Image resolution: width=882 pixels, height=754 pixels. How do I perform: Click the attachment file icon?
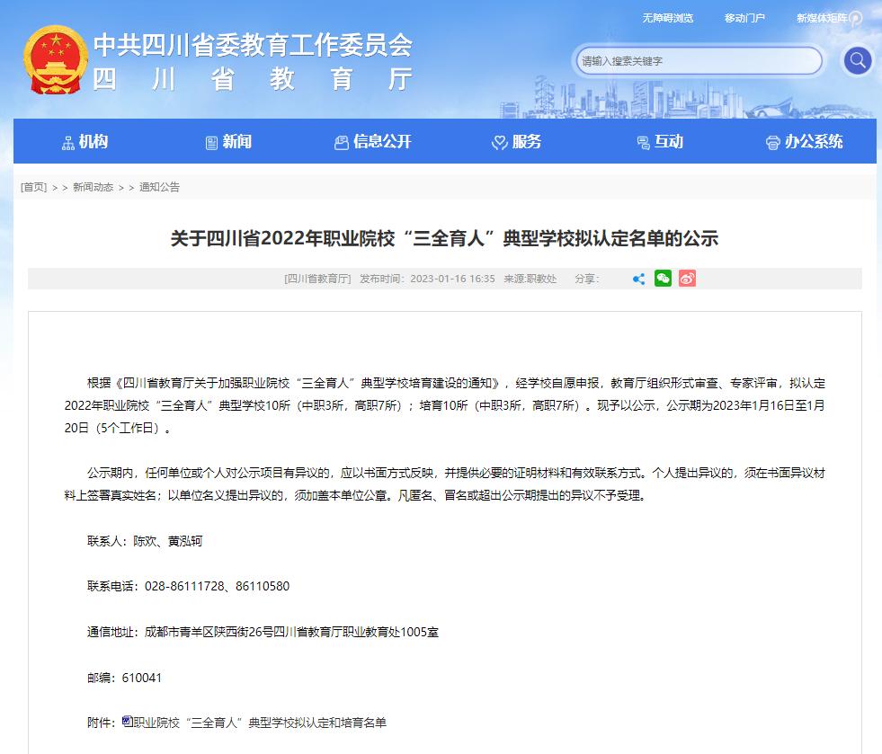(127, 721)
